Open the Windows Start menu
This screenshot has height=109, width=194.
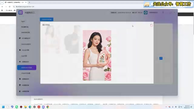click(x=3, y=107)
